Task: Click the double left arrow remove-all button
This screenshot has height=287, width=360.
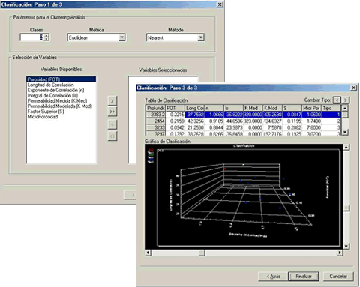Action: click(112, 136)
